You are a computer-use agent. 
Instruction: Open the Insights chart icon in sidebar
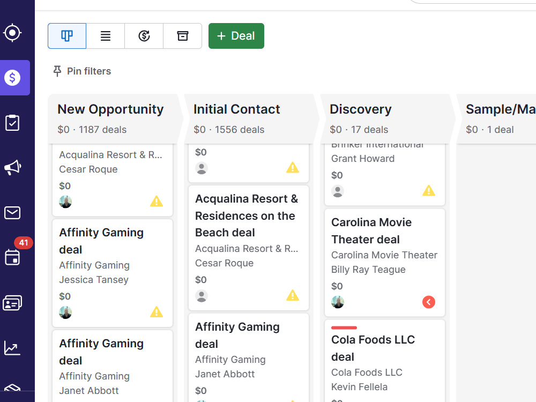click(12, 348)
